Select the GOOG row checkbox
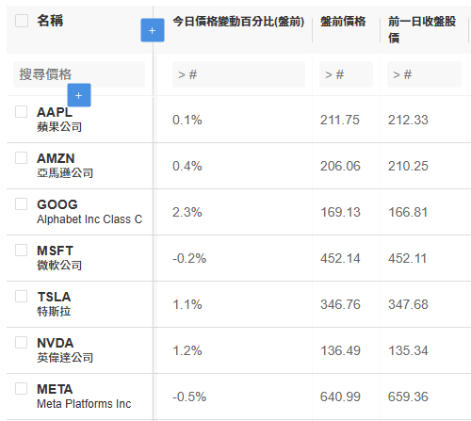 click(22, 203)
